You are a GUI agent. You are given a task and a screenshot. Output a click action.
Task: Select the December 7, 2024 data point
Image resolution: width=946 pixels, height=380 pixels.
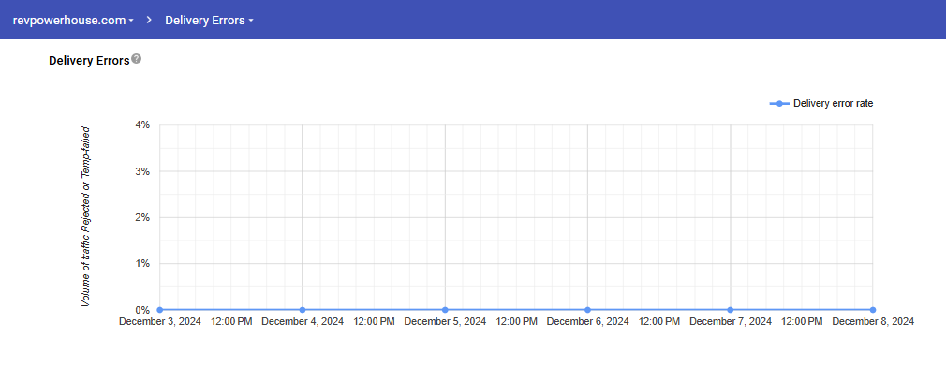(x=730, y=309)
